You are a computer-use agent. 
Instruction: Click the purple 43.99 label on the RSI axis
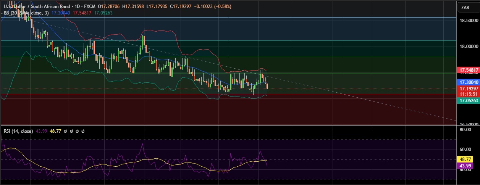click(x=465, y=166)
